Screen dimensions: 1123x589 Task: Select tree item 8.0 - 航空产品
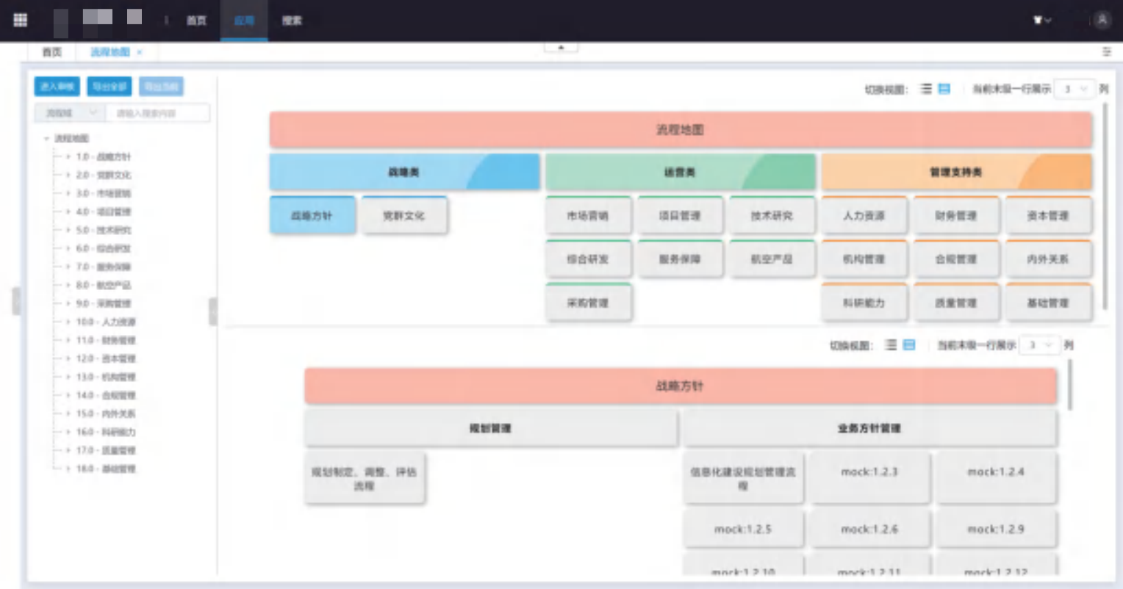coord(104,285)
